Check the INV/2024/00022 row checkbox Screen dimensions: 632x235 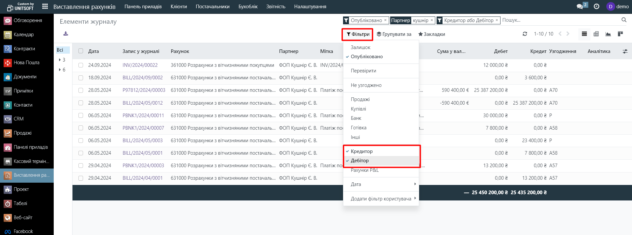(x=81, y=65)
